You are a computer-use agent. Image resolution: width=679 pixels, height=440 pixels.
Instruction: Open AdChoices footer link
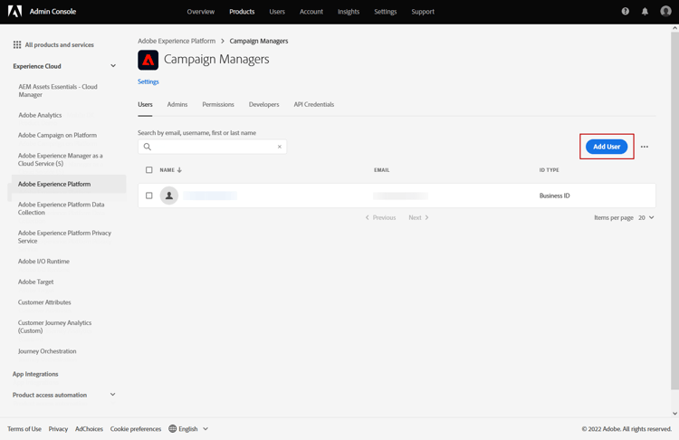(x=89, y=429)
